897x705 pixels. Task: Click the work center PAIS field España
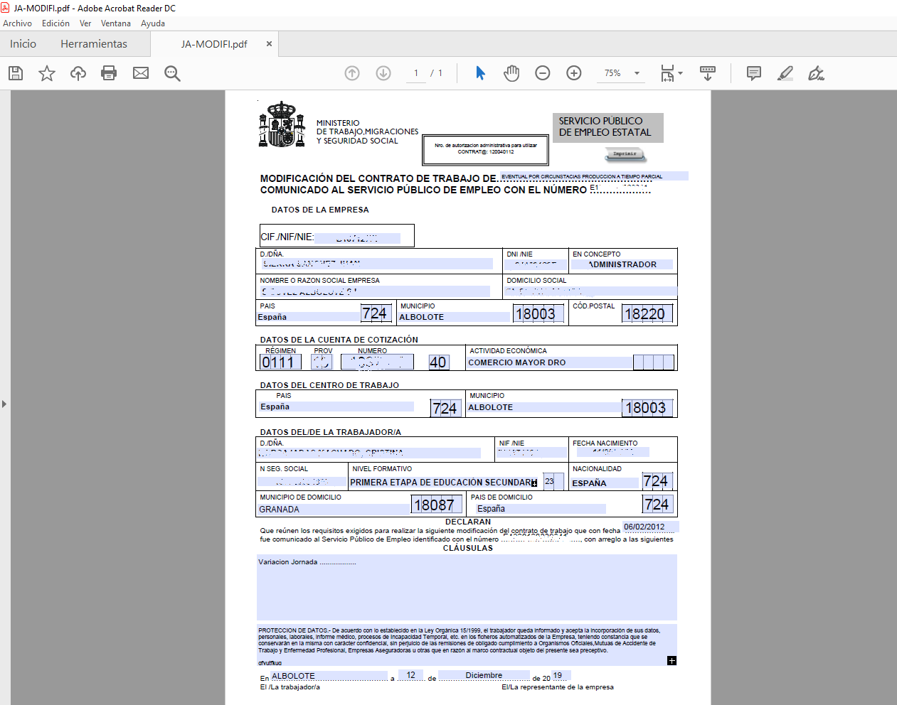pyautogui.click(x=336, y=407)
